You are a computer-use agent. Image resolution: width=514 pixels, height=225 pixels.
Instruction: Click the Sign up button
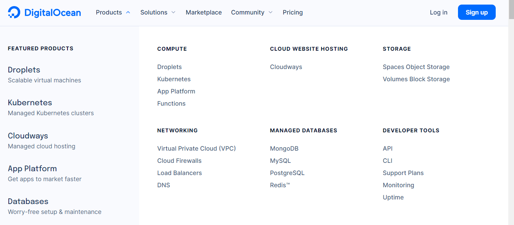click(x=477, y=12)
